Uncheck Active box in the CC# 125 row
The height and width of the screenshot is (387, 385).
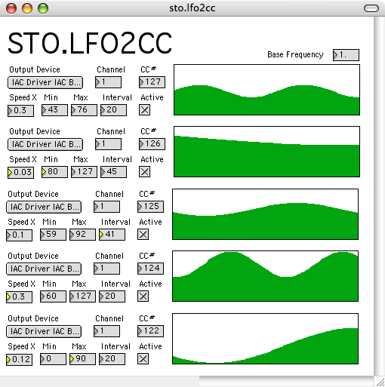[x=143, y=235]
